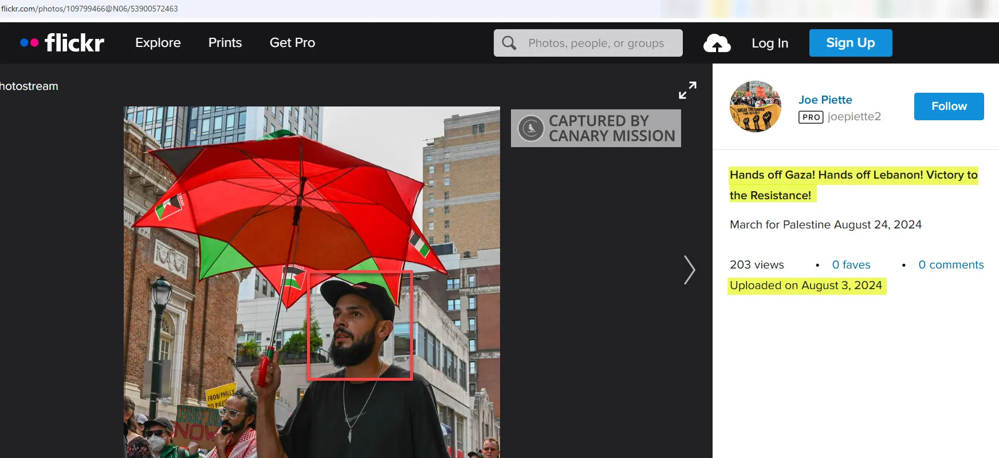Go to next photo with right chevron
Viewport: 999px width, 458px height.
click(689, 270)
